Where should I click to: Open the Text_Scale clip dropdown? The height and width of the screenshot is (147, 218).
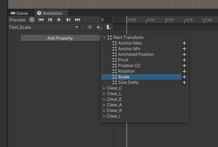pyautogui.click(x=44, y=27)
